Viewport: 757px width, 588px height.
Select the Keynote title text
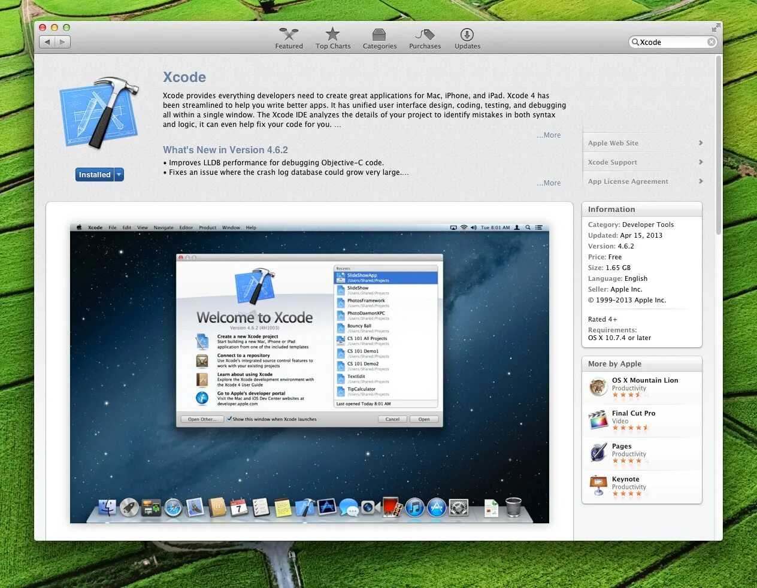[x=625, y=479]
